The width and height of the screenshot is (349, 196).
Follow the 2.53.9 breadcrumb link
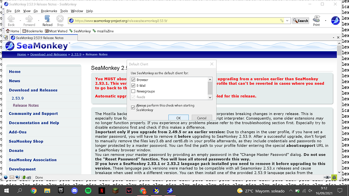(76, 54)
